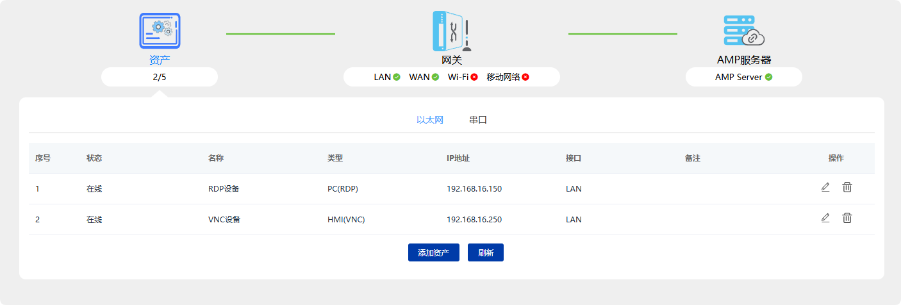Click the 状态 column header
Viewport: 901px width, 305px height.
pyautogui.click(x=94, y=158)
